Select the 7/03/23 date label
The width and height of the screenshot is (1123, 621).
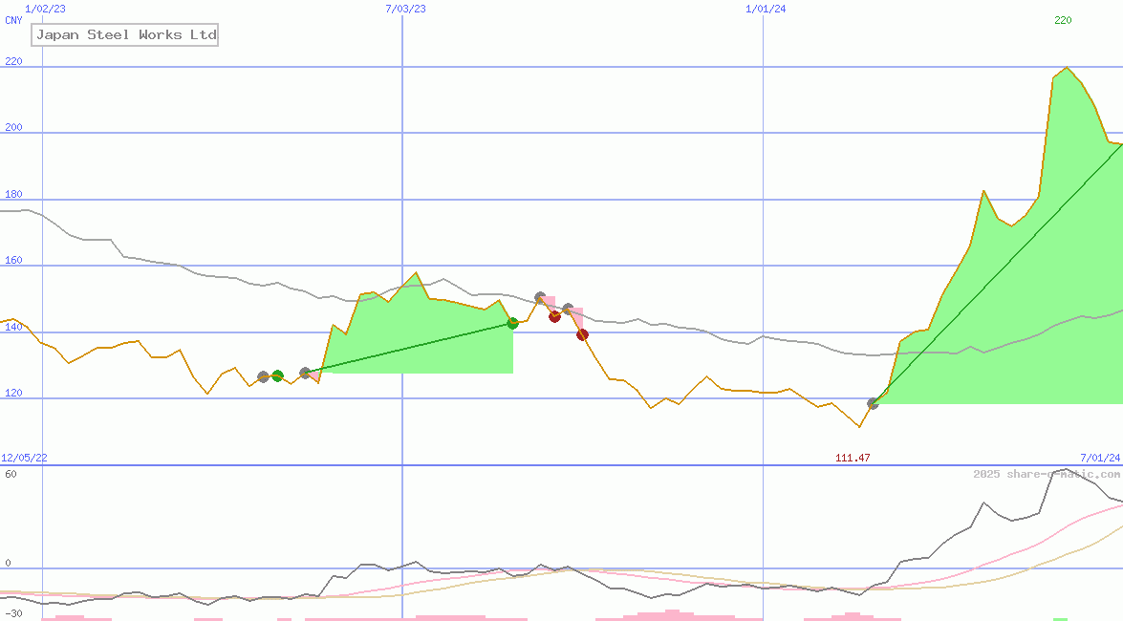405,9
